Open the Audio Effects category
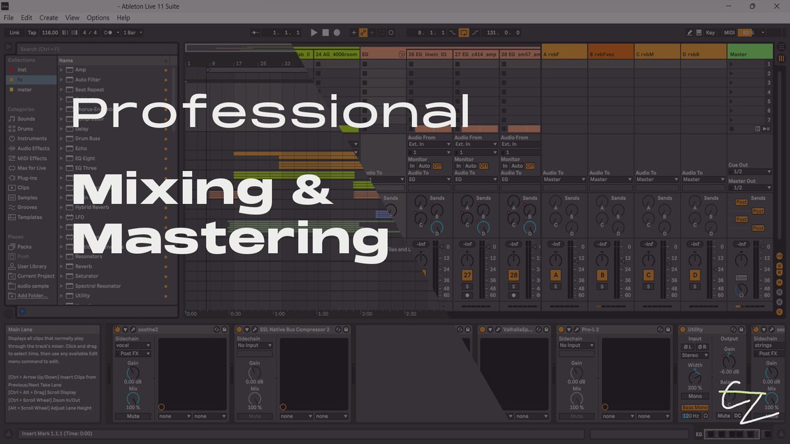Image resolution: width=790 pixels, height=444 pixels. tap(28, 149)
